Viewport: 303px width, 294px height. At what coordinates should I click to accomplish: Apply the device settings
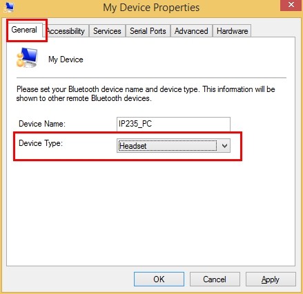coord(271,279)
